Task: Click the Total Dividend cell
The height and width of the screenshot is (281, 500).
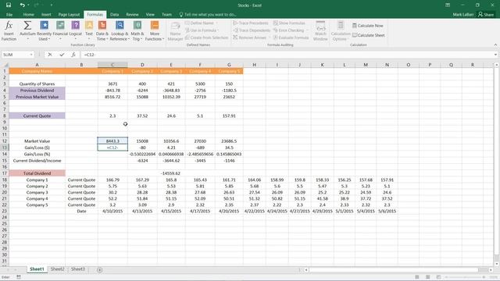Action: tap(37, 173)
